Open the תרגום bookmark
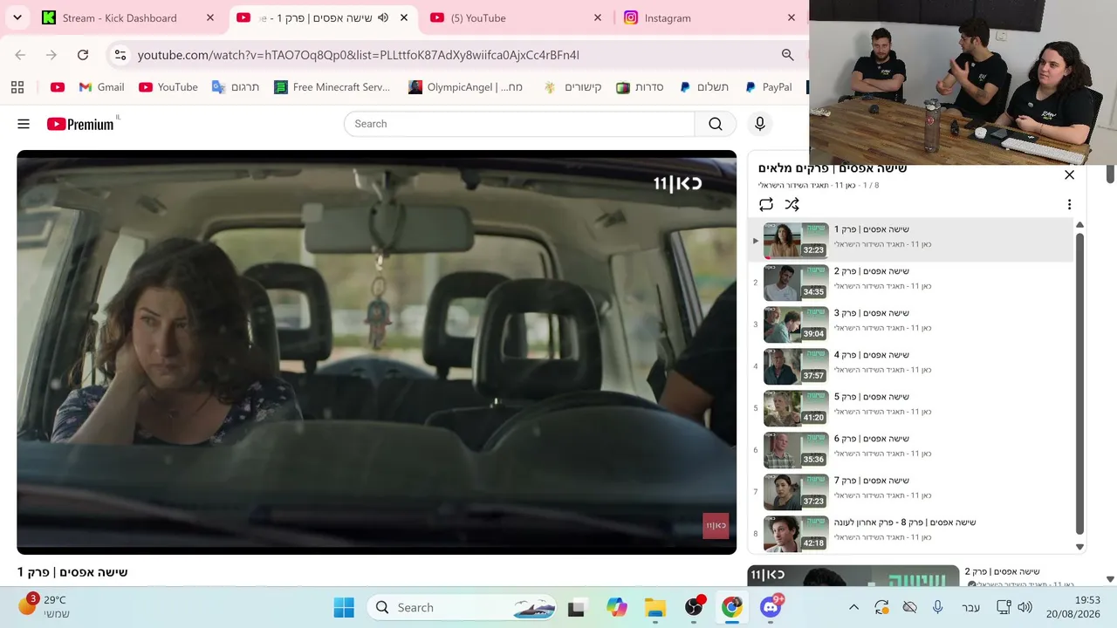Image resolution: width=1117 pixels, height=628 pixels. tap(236, 87)
